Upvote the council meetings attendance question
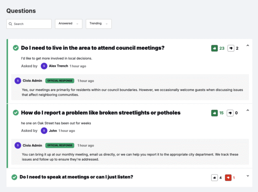 [x=214, y=48]
